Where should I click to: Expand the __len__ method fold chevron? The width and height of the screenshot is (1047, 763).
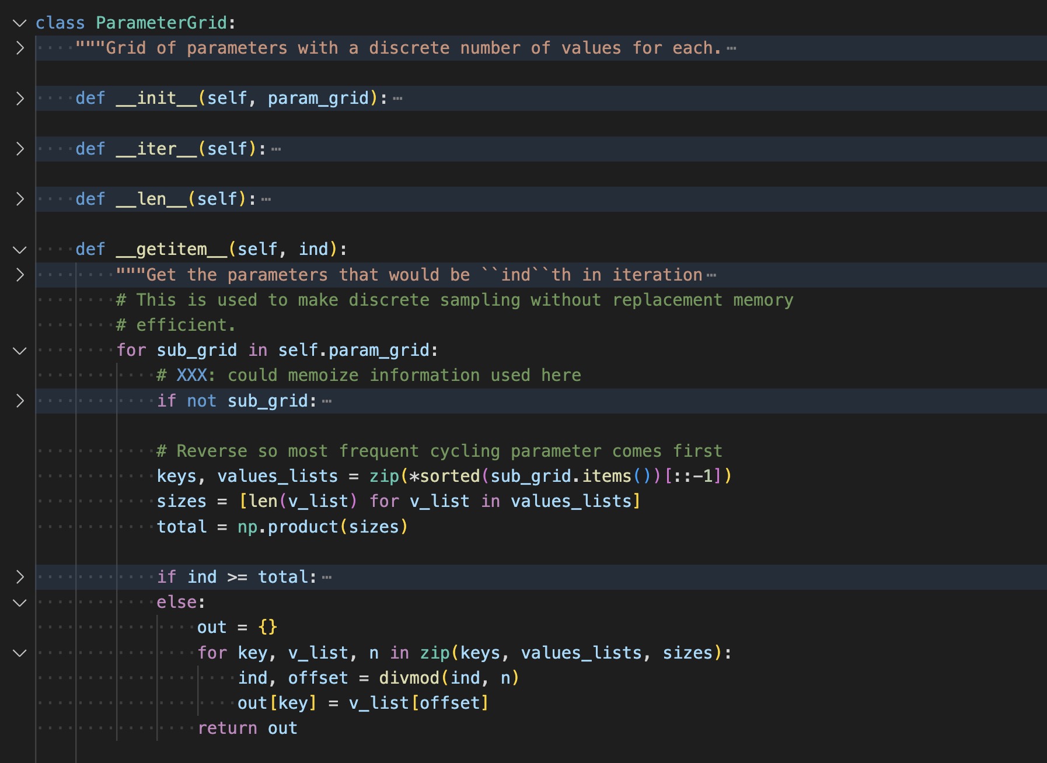click(20, 199)
